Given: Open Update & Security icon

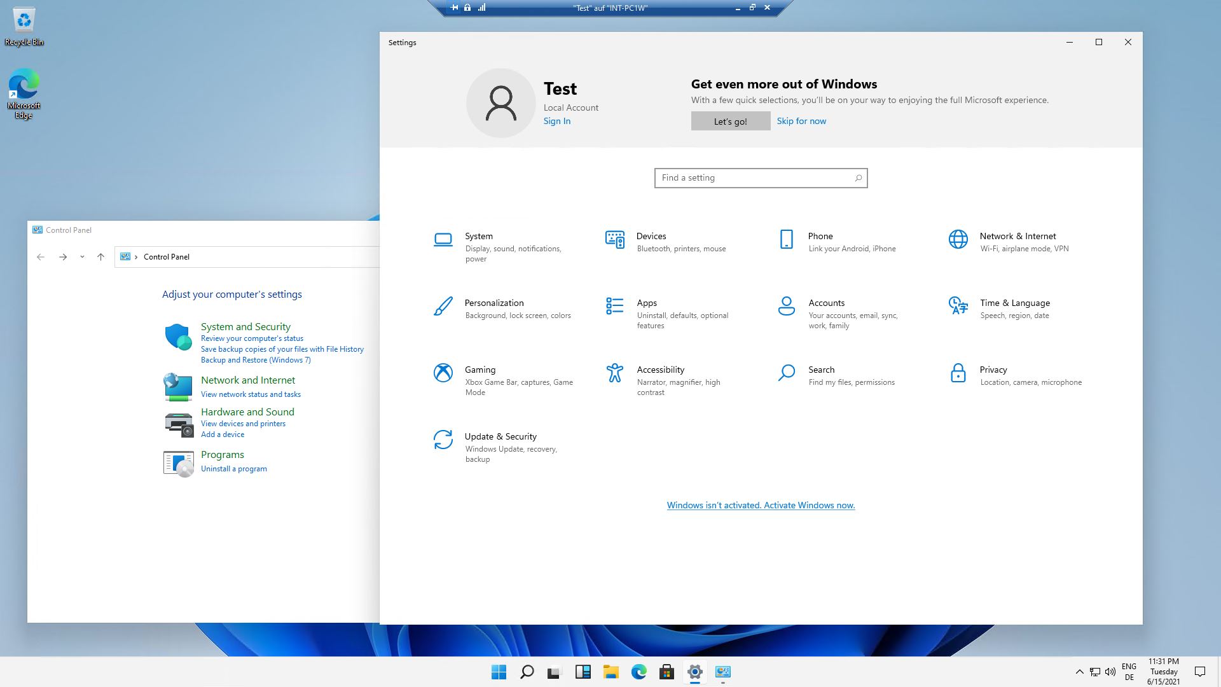Looking at the screenshot, I should (x=443, y=440).
